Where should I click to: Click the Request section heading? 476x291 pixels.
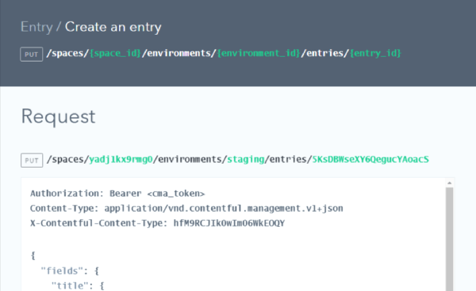click(58, 116)
